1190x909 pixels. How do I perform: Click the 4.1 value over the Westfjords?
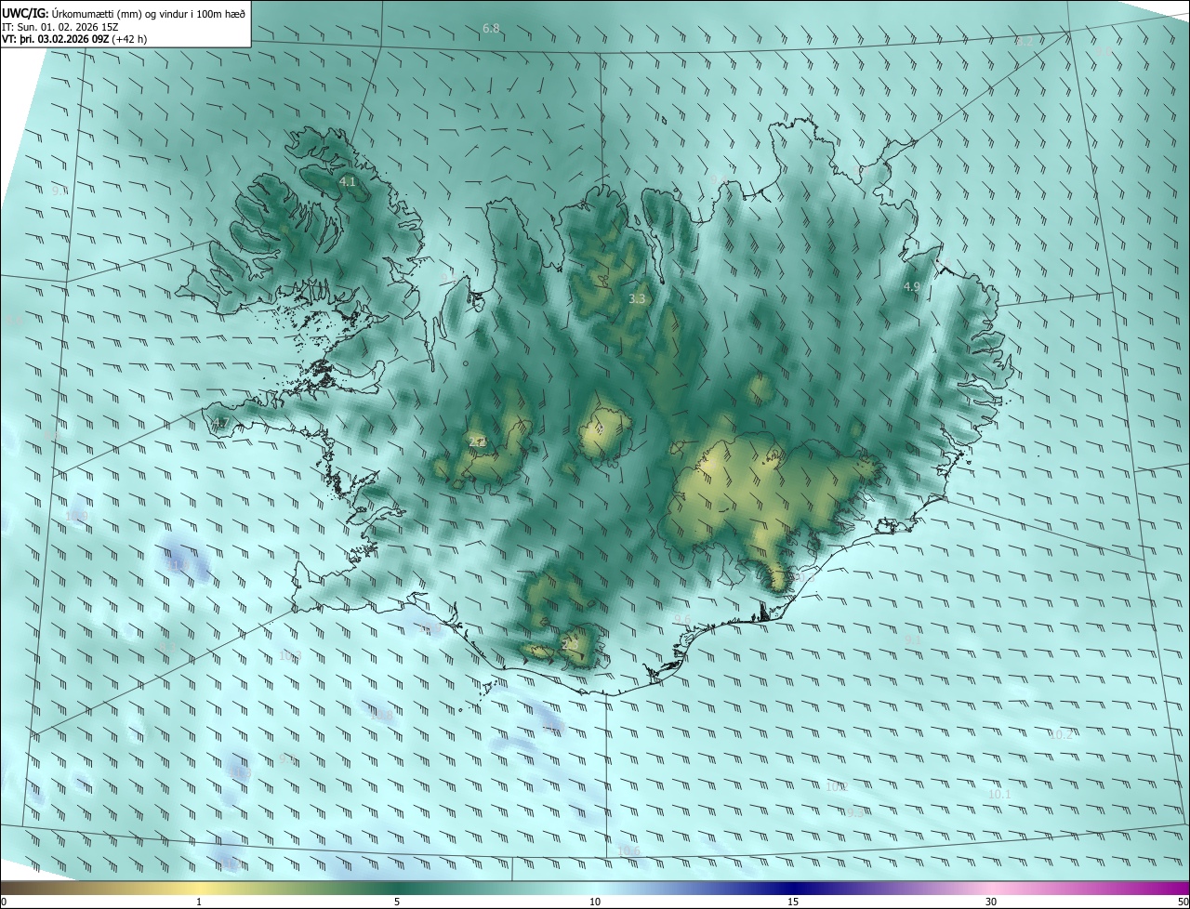coord(348,182)
